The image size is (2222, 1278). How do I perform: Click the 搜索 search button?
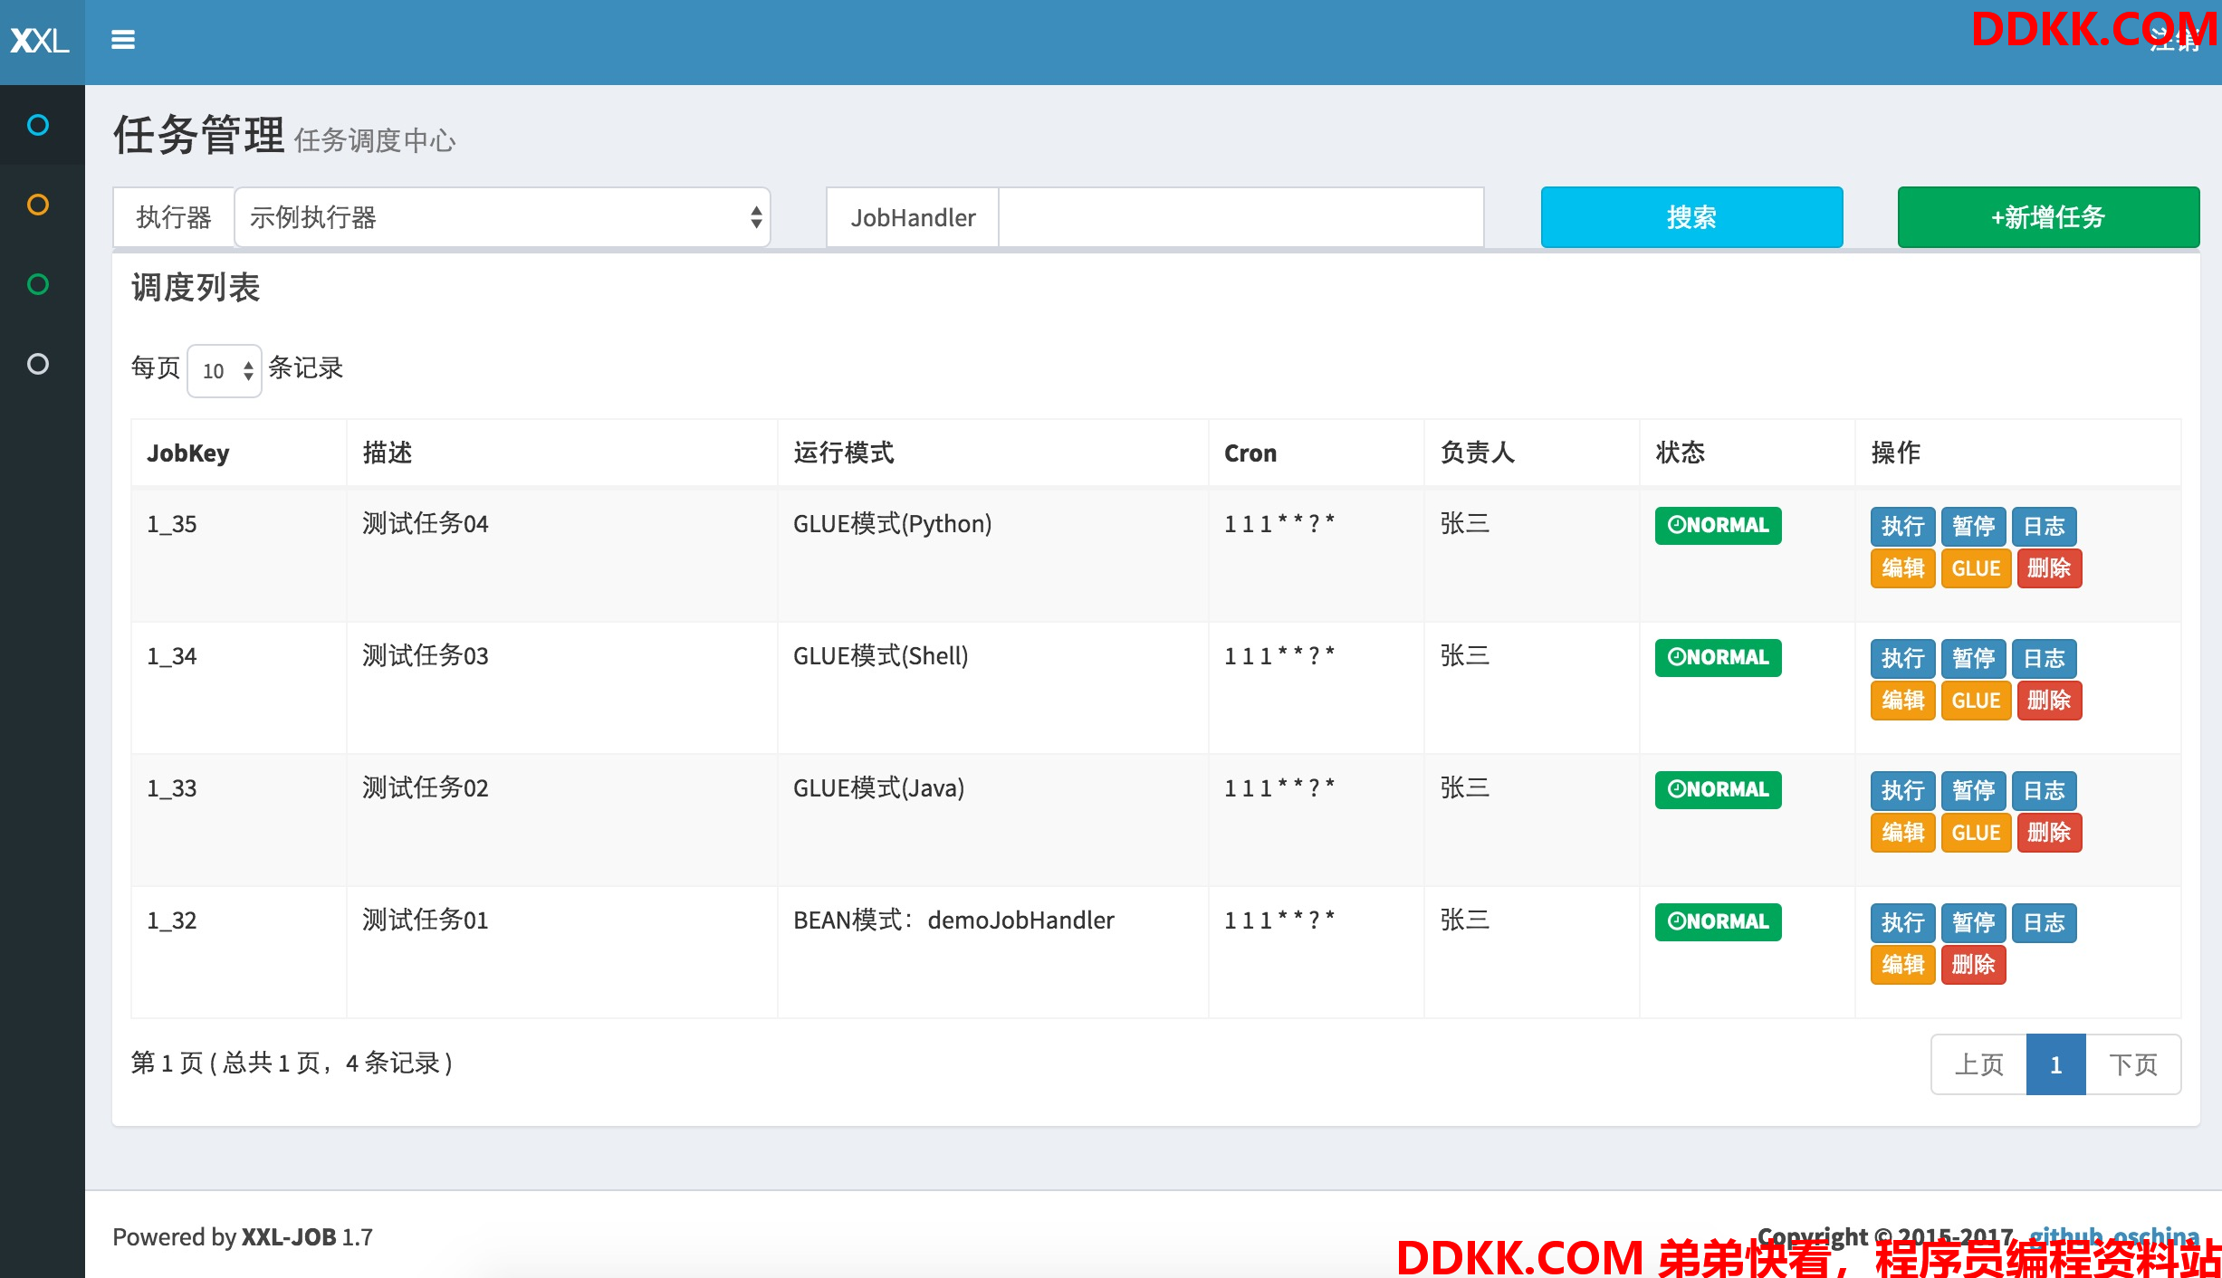pos(1691,217)
